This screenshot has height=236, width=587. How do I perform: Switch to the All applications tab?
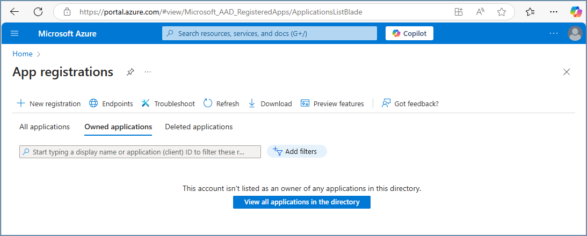[x=45, y=127]
